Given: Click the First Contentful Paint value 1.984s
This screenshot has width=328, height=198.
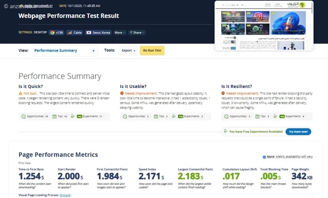Looking at the screenshot, I should pyautogui.click(x=109, y=176).
